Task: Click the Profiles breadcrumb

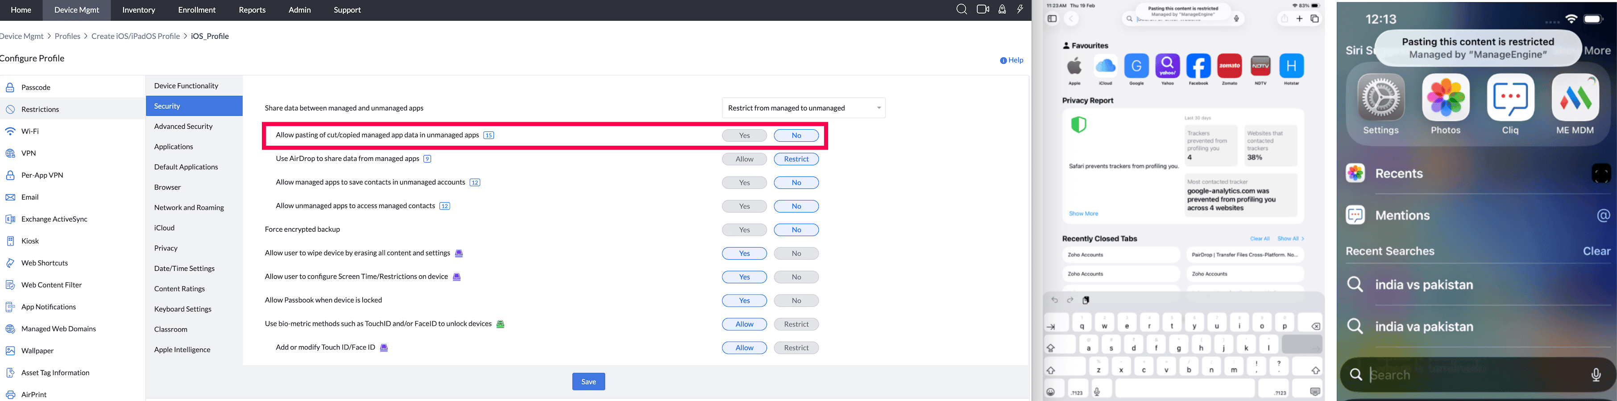Action: 67,37
